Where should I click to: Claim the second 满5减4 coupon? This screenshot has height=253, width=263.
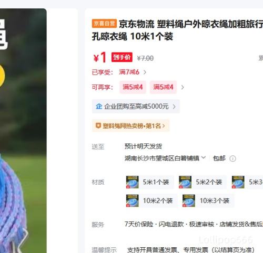[x=163, y=87]
